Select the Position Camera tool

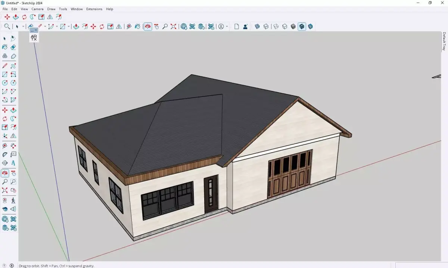click(x=5, y=200)
